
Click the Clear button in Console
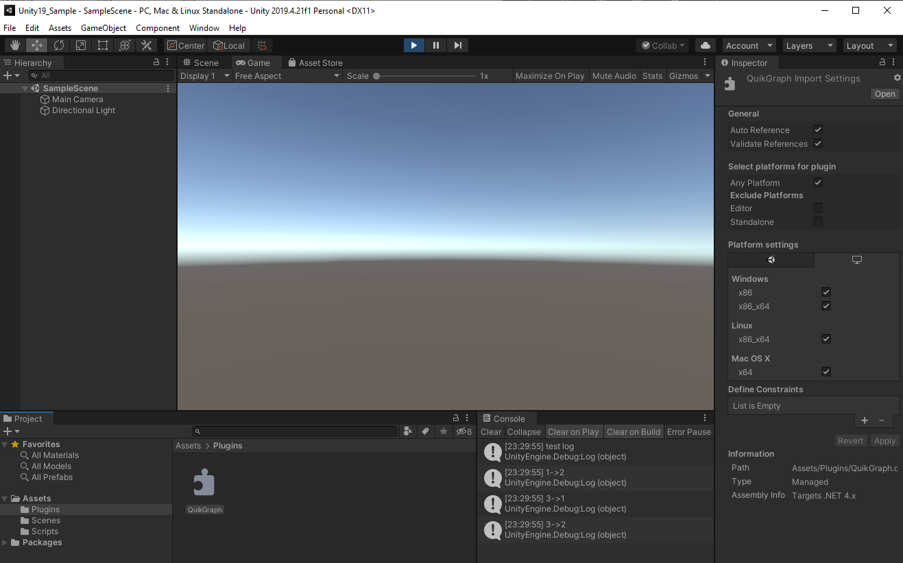click(x=491, y=432)
